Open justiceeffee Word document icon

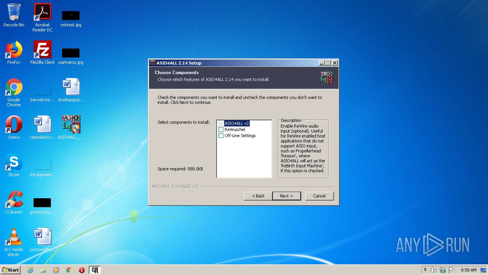42,240
